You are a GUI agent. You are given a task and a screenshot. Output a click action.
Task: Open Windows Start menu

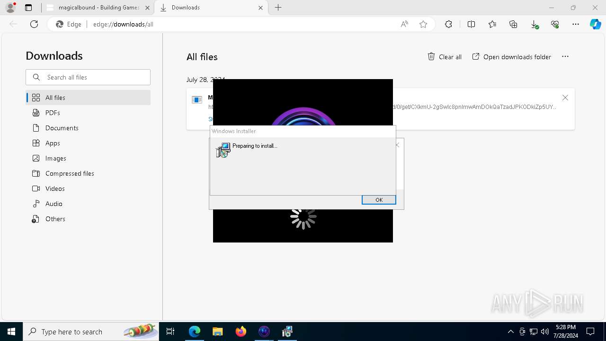11,332
